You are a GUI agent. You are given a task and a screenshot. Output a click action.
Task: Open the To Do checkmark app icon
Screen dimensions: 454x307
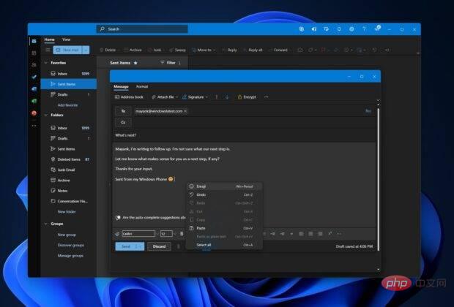click(x=34, y=77)
